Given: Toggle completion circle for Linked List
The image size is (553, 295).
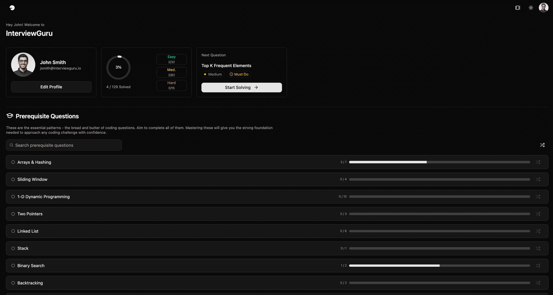Looking at the screenshot, I should [13, 231].
